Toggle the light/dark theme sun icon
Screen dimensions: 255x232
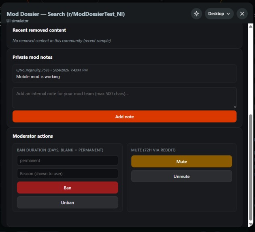click(196, 14)
